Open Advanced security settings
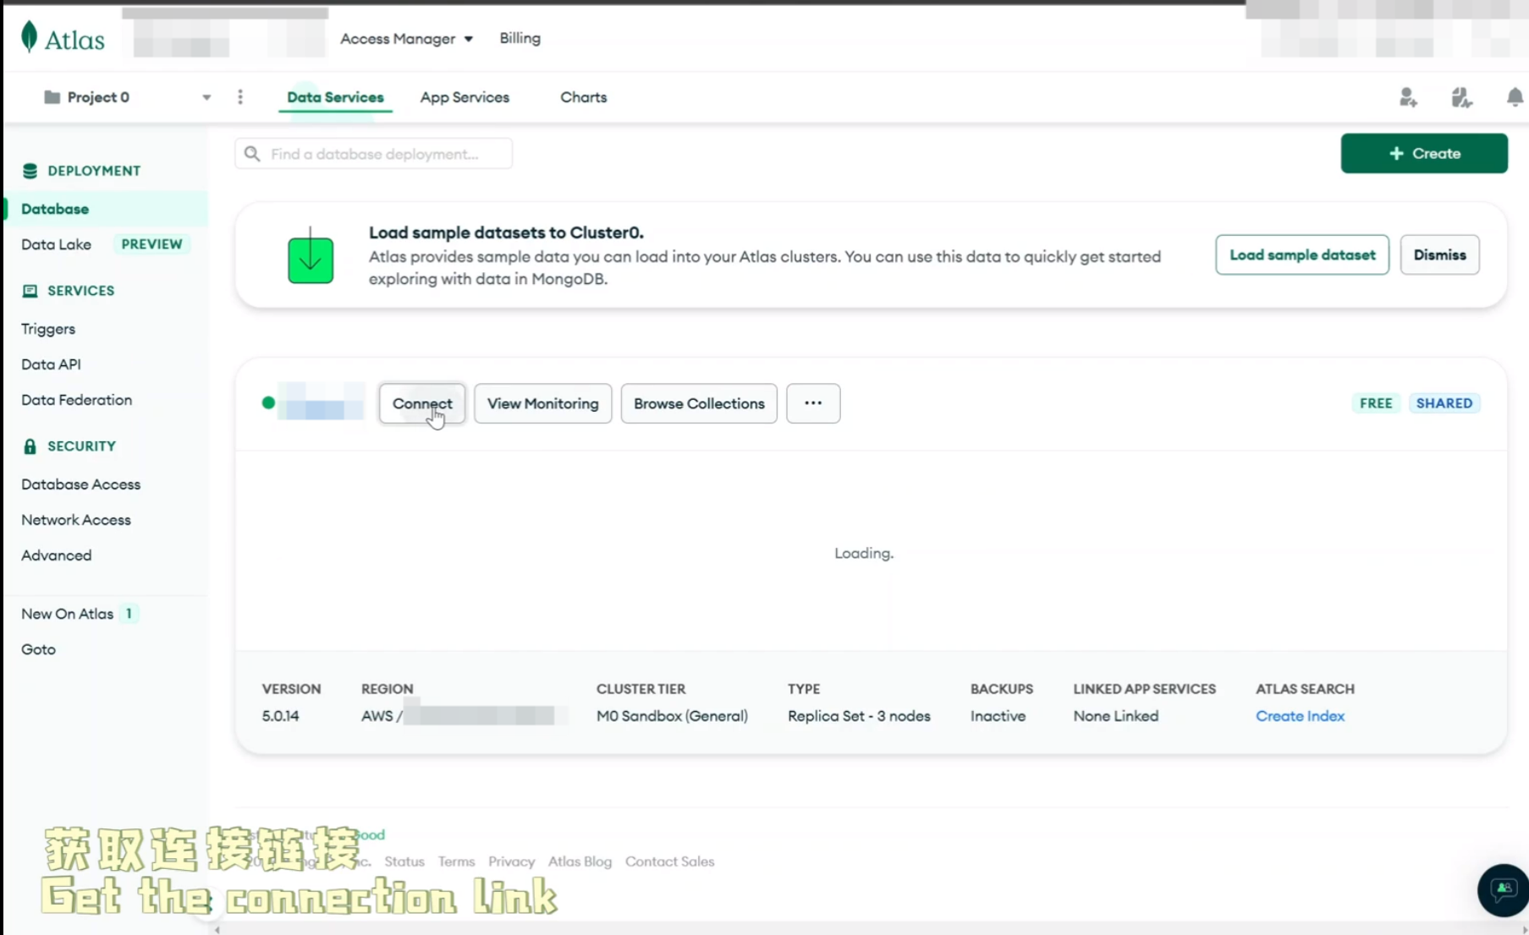 (x=56, y=555)
